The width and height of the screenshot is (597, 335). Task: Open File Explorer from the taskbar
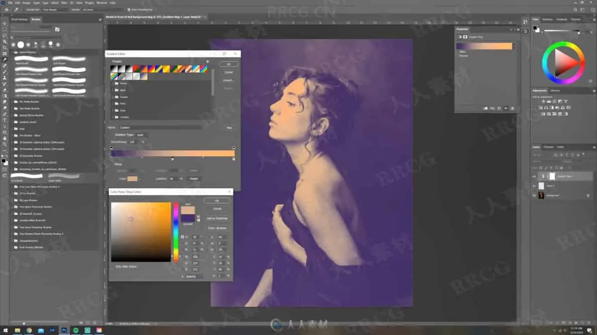click(x=17, y=330)
